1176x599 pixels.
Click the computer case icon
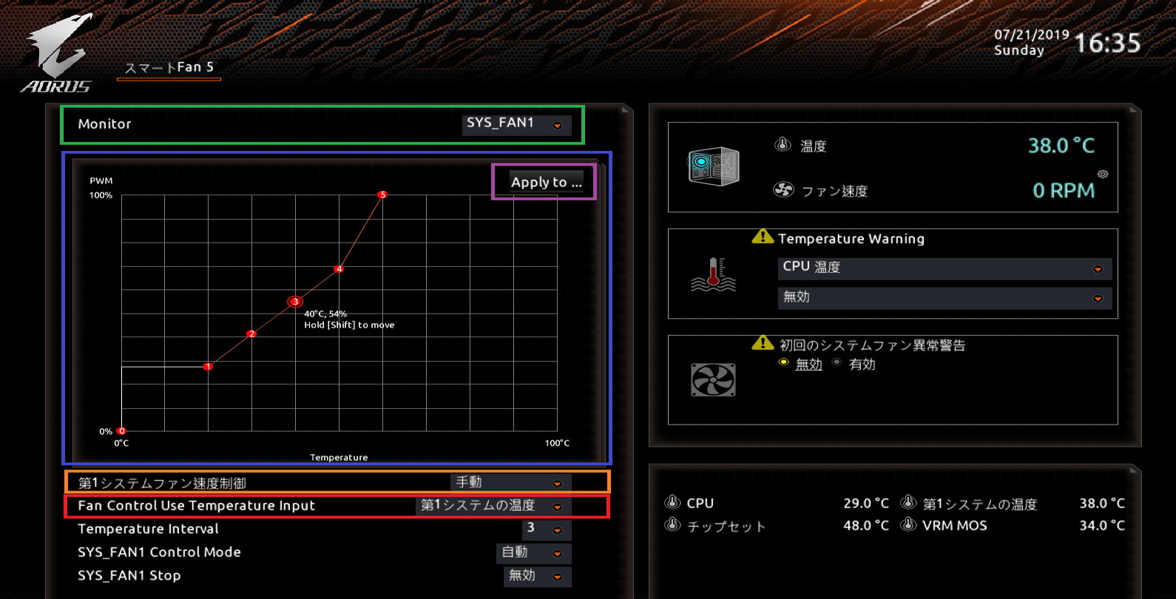(x=713, y=166)
